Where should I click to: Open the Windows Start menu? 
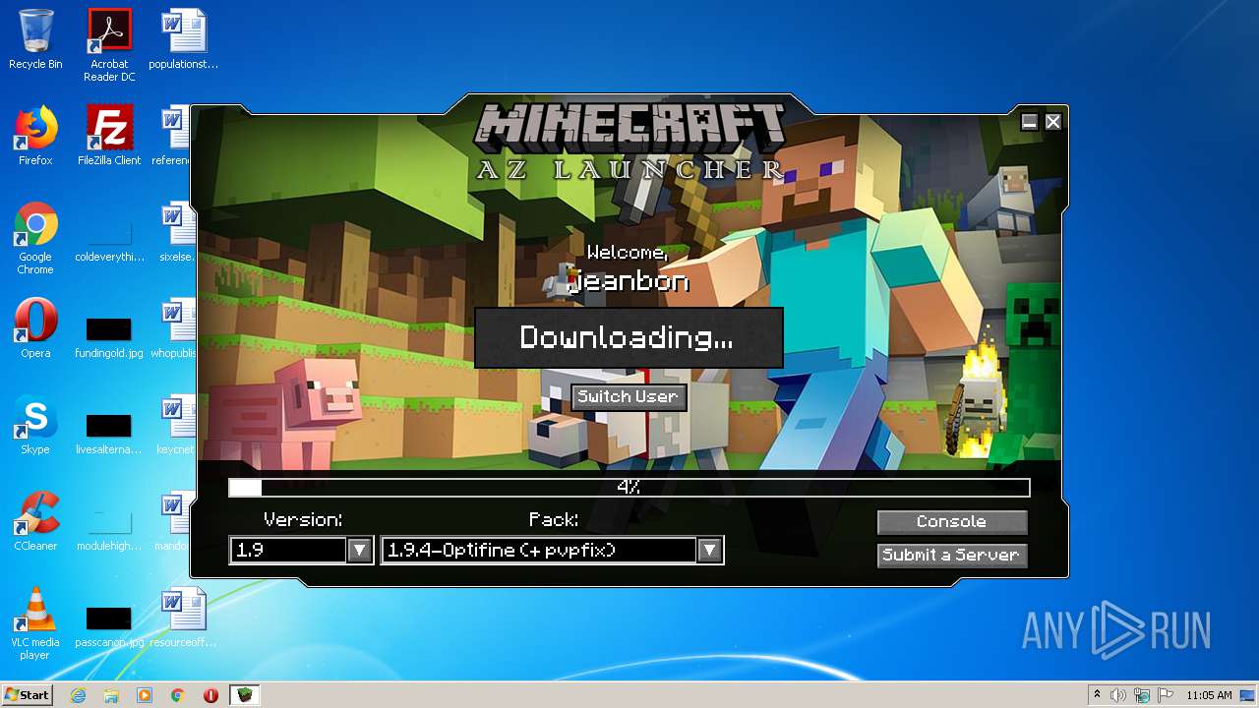pyautogui.click(x=28, y=695)
